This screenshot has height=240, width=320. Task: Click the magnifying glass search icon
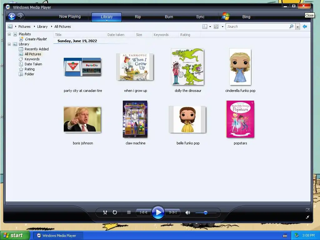pos(292,27)
